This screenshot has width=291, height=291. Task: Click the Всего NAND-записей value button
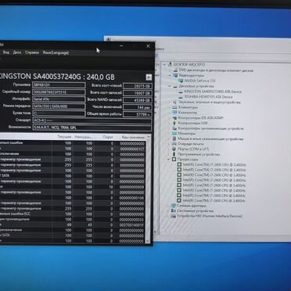[x=138, y=100]
